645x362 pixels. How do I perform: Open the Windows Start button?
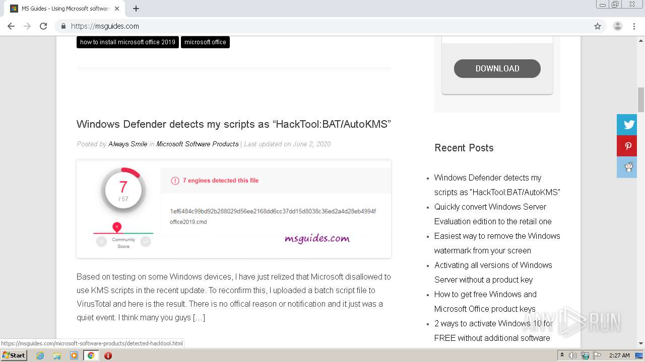[x=14, y=355]
